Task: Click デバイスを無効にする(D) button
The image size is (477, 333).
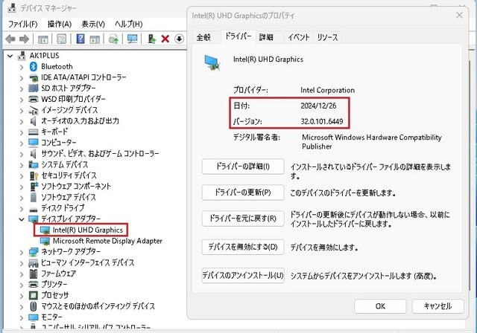Action: (x=243, y=247)
